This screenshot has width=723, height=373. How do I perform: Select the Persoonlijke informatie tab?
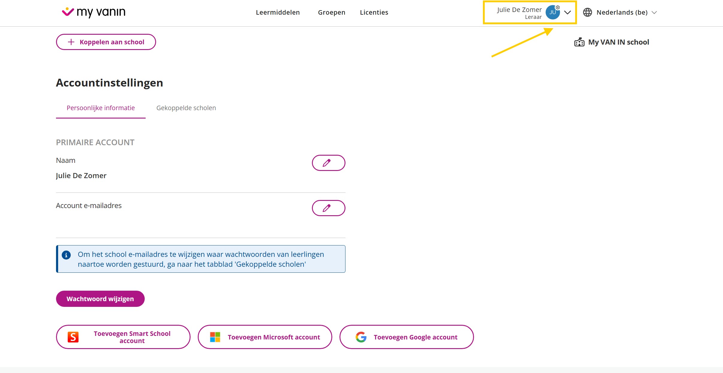pyautogui.click(x=101, y=108)
